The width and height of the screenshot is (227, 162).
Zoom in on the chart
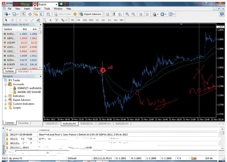click(x=127, y=14)
